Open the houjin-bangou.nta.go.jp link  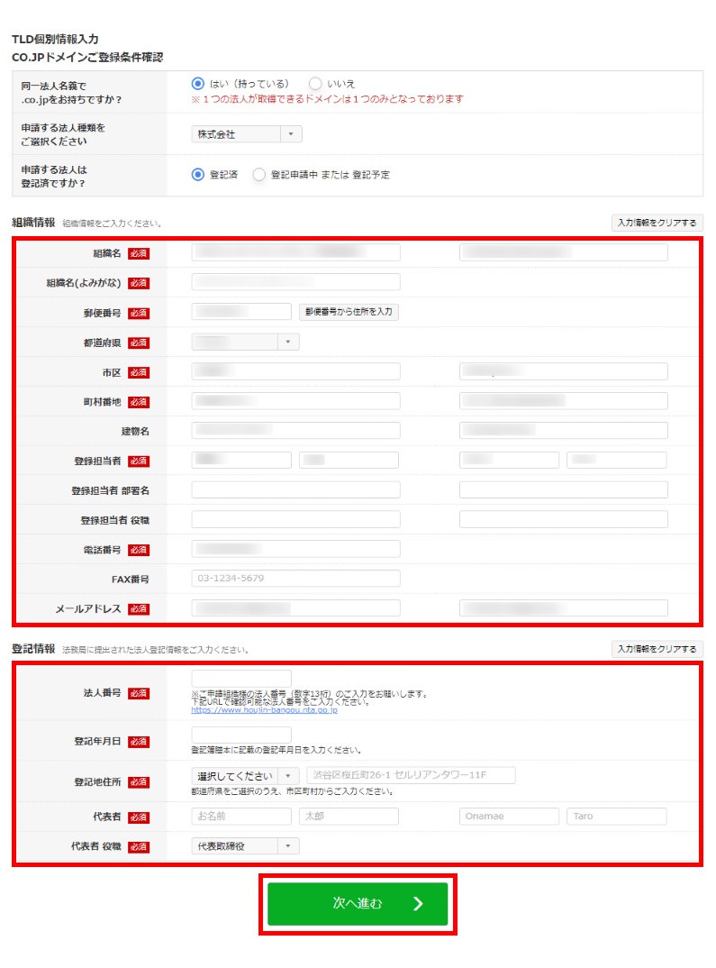point(264,710)
